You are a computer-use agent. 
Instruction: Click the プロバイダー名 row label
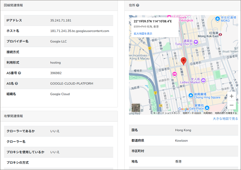(17, 41)
